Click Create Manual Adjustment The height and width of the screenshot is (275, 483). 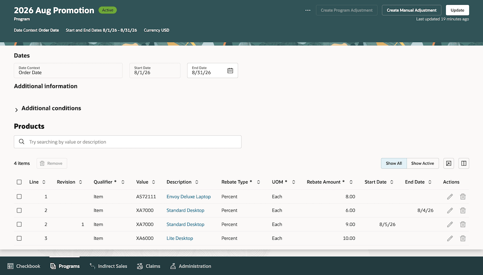pyautogui.click(x=412, y=10)
